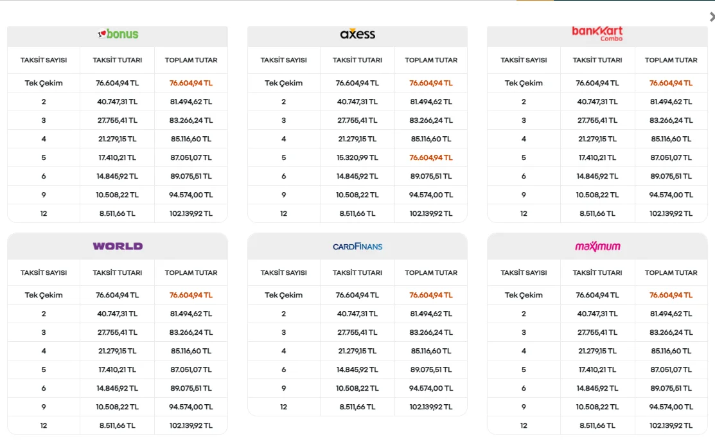Close the installment options popup
The image size is (715, 444).
[x=711, y=17]
